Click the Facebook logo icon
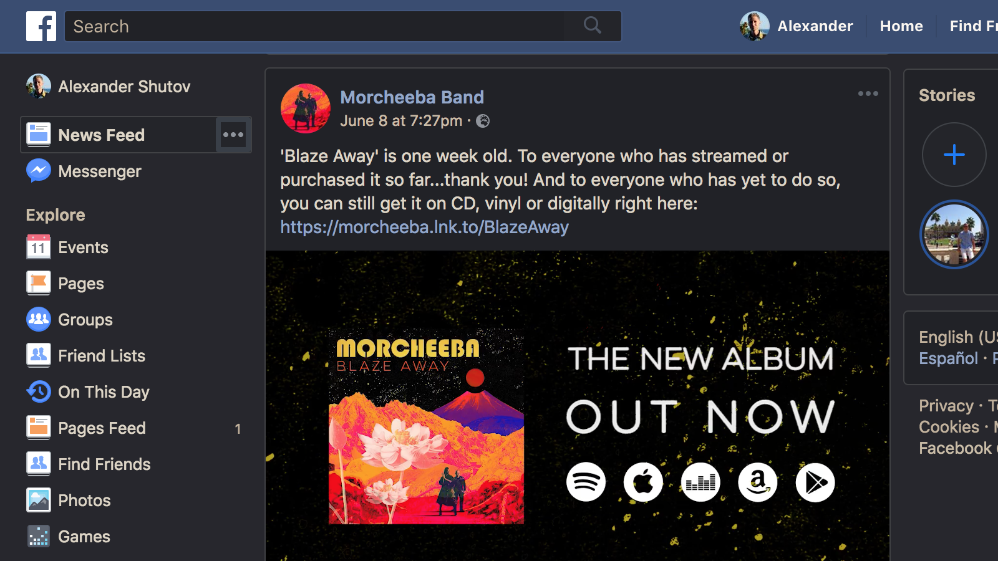 41,26
